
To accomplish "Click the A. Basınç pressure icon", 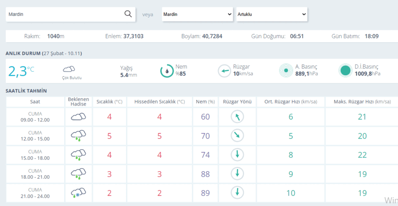I will (x=286, y=70).
